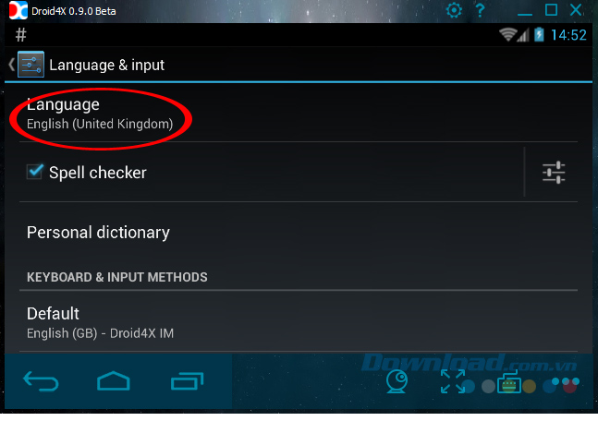598x421 pixels.
Task: Open Droid4X settings gear icon
Action: pyautogui.click(x=454, y=10)
